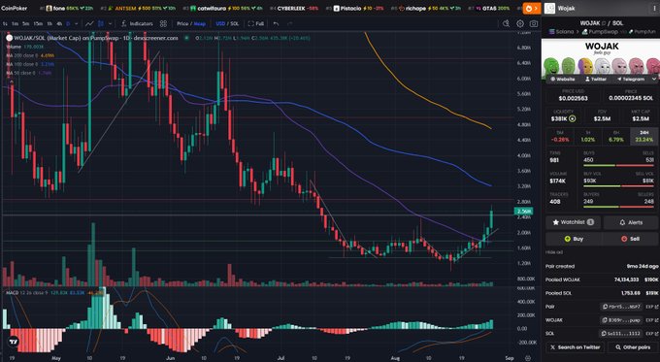Select the 5M change tab
660x362 pixels.
[560, 137]
